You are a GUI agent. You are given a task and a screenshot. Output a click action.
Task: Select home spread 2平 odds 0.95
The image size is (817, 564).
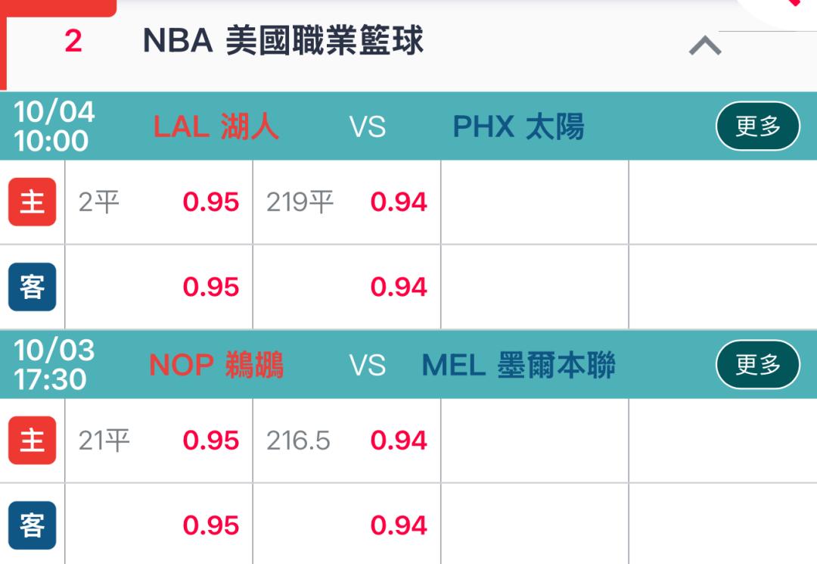[159, 202]
